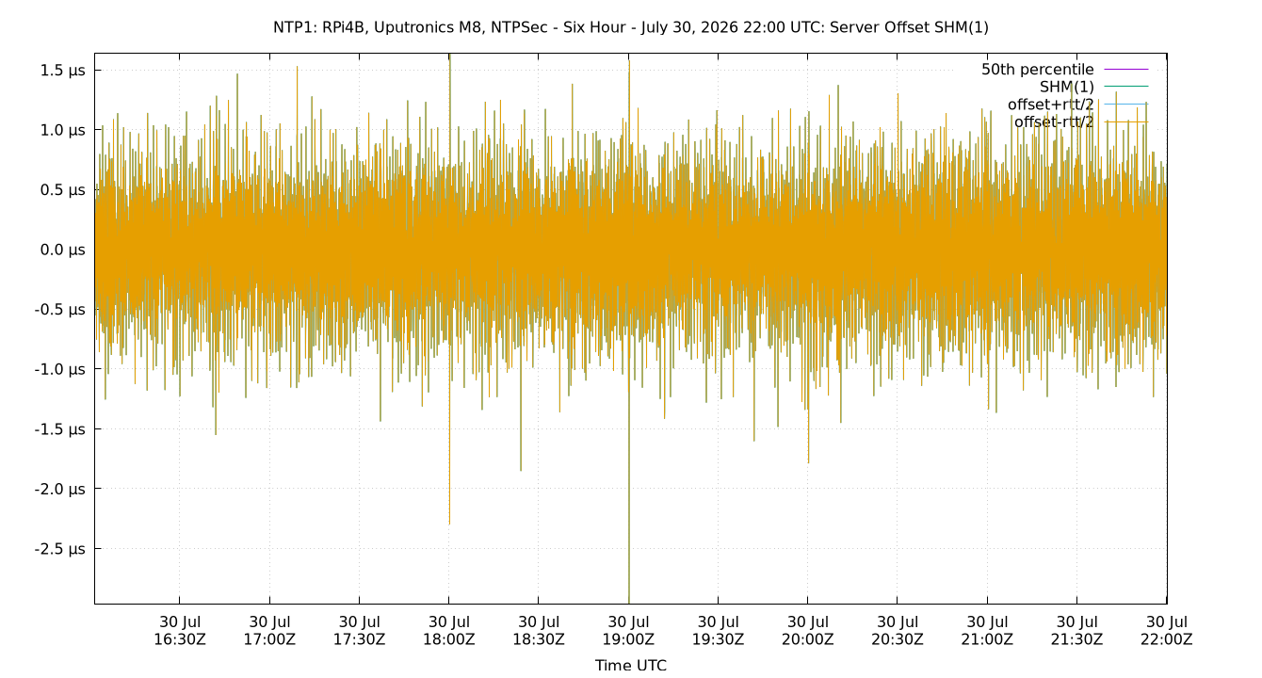Click the 50th percentile legend line sample
1262x678 pixels.
(x=1125, y=70)
